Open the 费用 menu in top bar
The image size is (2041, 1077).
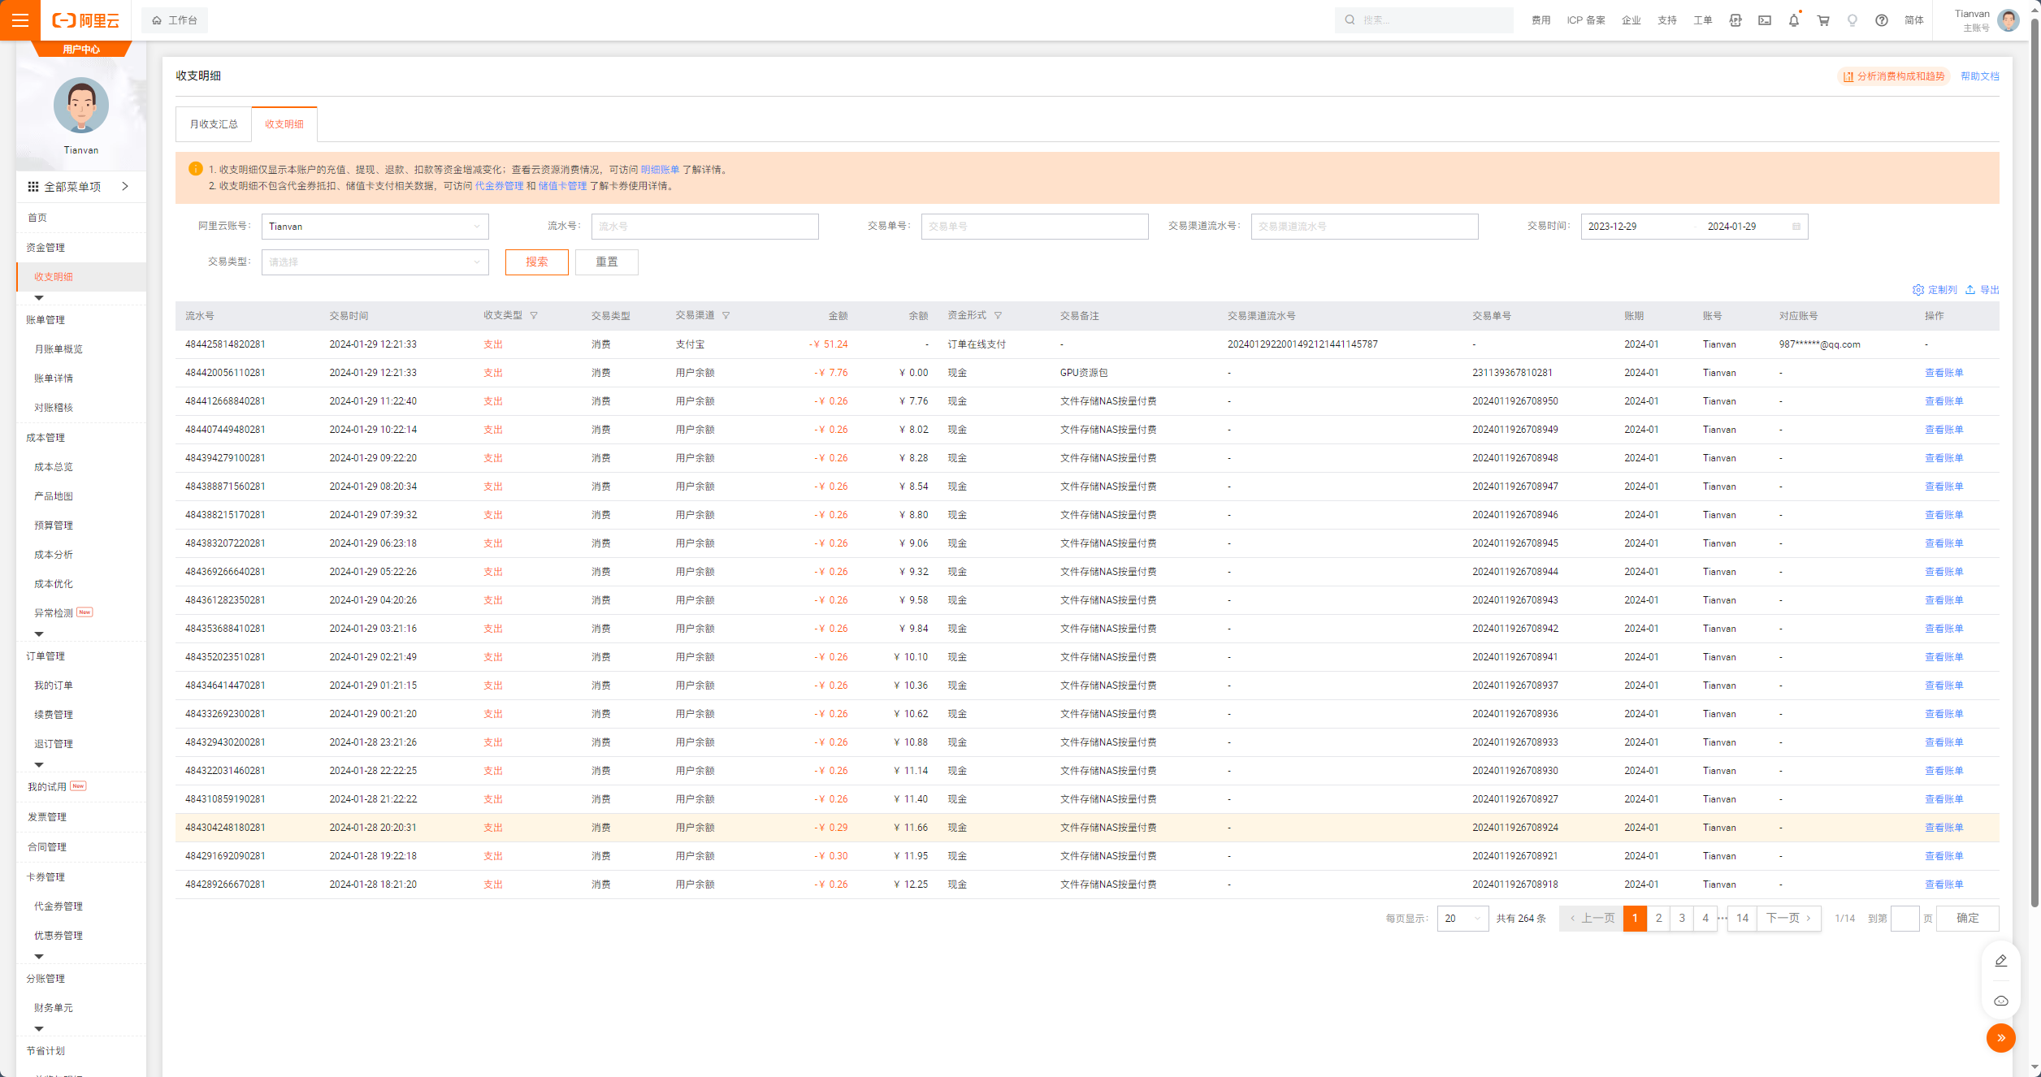coord(1540,20)
